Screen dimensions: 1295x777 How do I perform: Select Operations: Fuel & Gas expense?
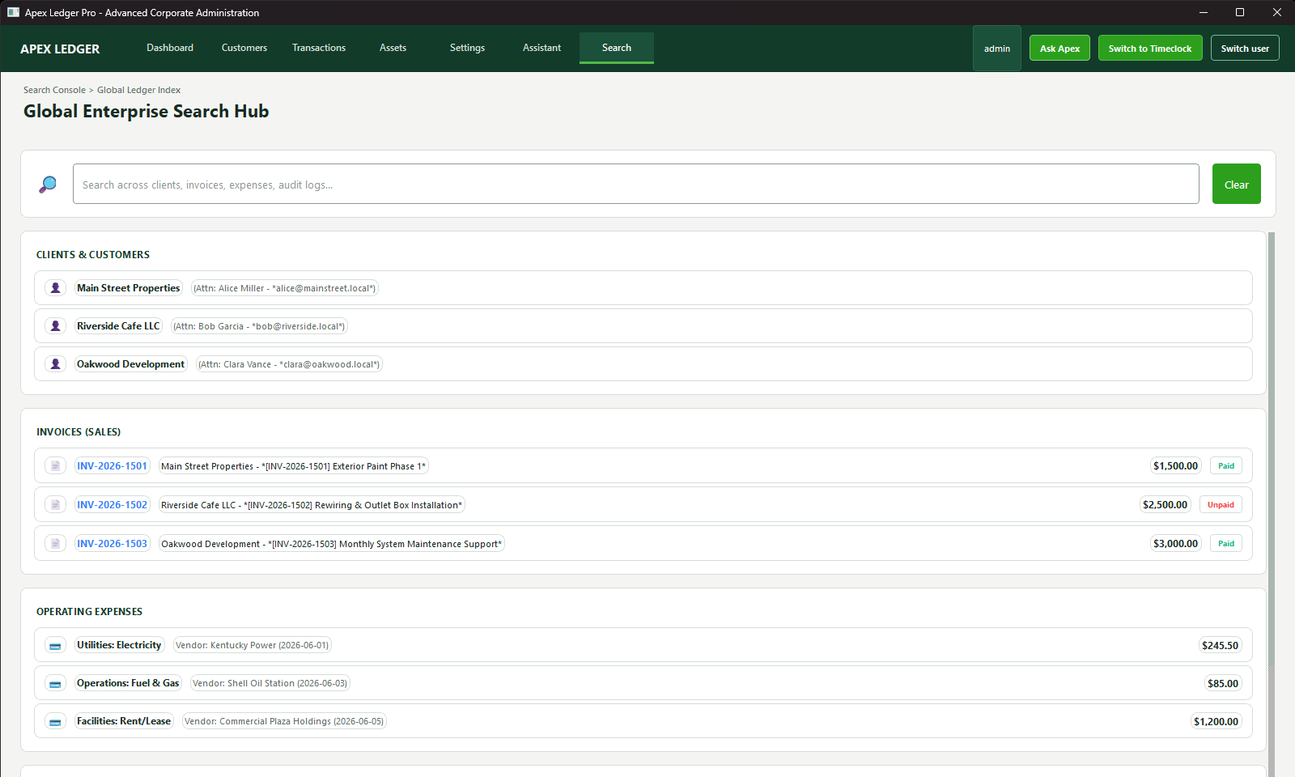pos(128,683)
